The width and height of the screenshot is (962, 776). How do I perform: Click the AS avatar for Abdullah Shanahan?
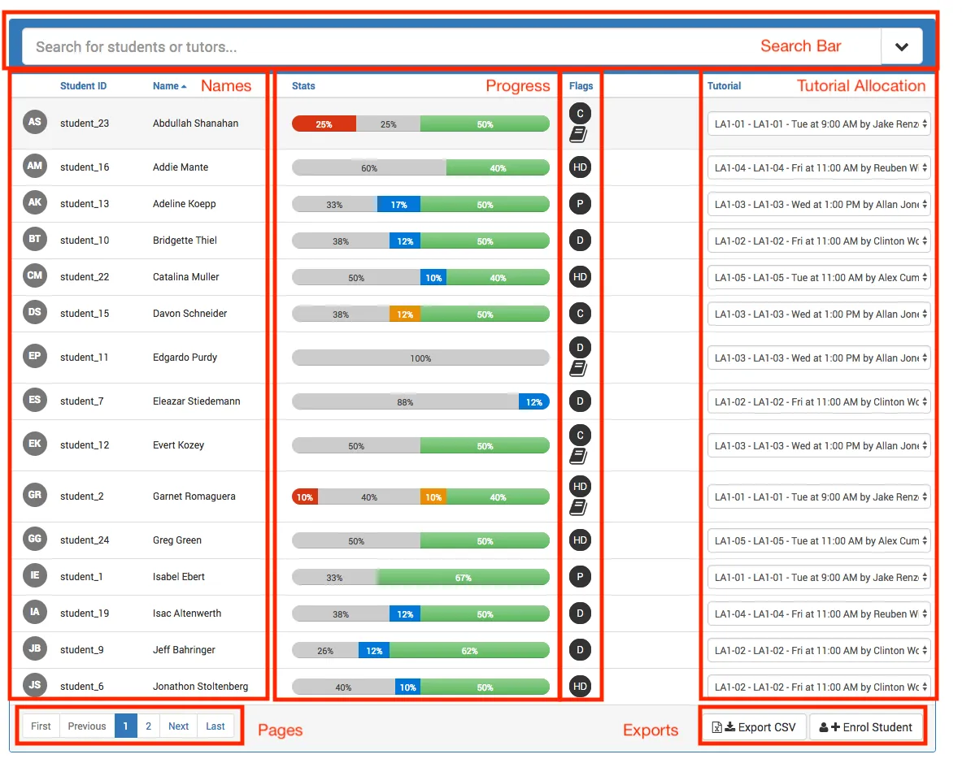coord(35,123)
